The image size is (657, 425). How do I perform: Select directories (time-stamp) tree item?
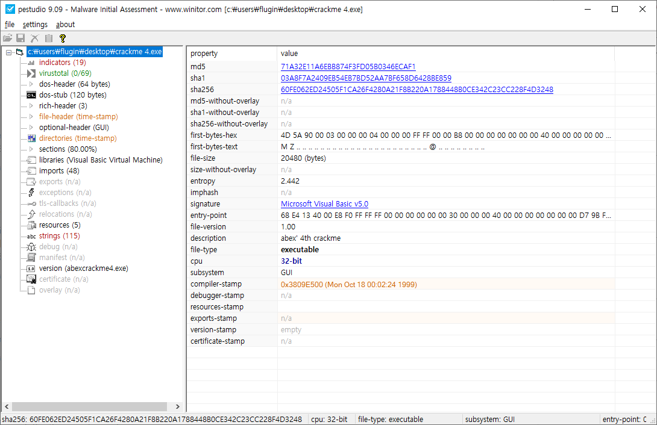coord(78,138)
